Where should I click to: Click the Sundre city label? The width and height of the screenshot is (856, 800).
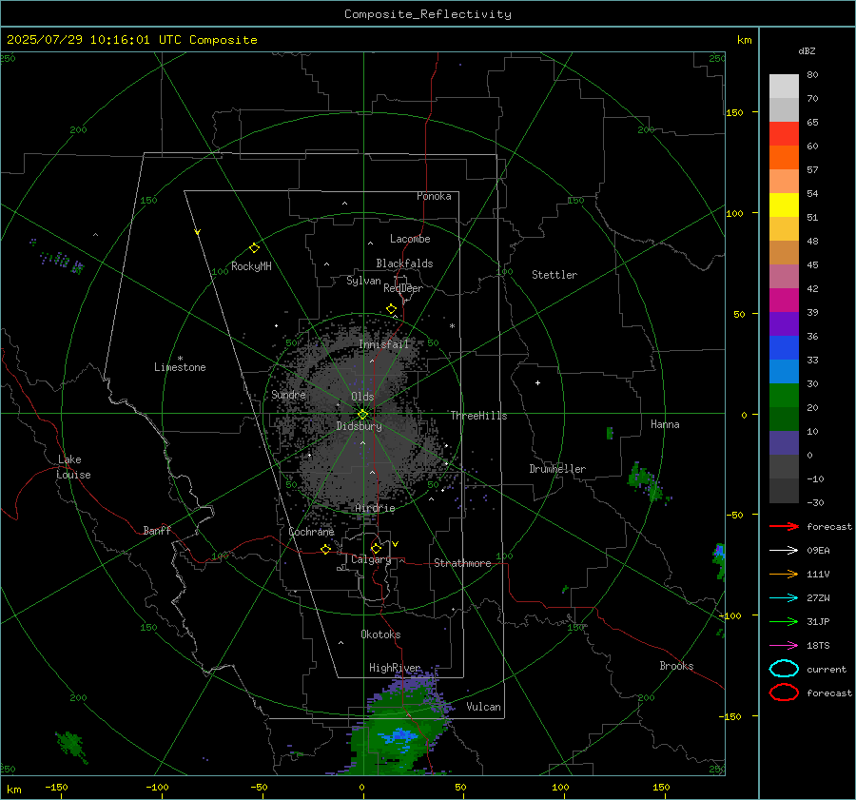coord(289,394)
